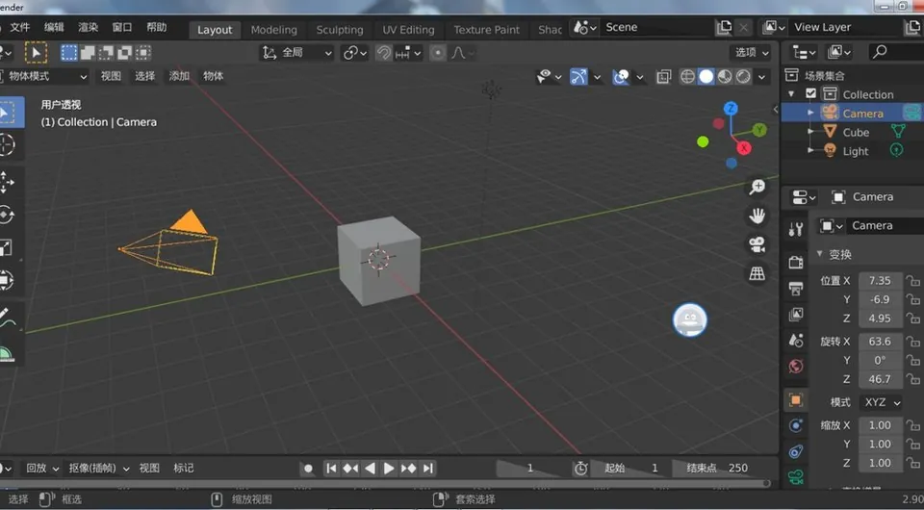Toggle camera view with the camera icon

coord(757,244)
